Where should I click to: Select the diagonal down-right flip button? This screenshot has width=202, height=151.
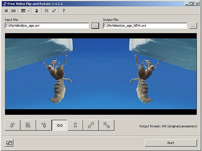coord(106,125)
